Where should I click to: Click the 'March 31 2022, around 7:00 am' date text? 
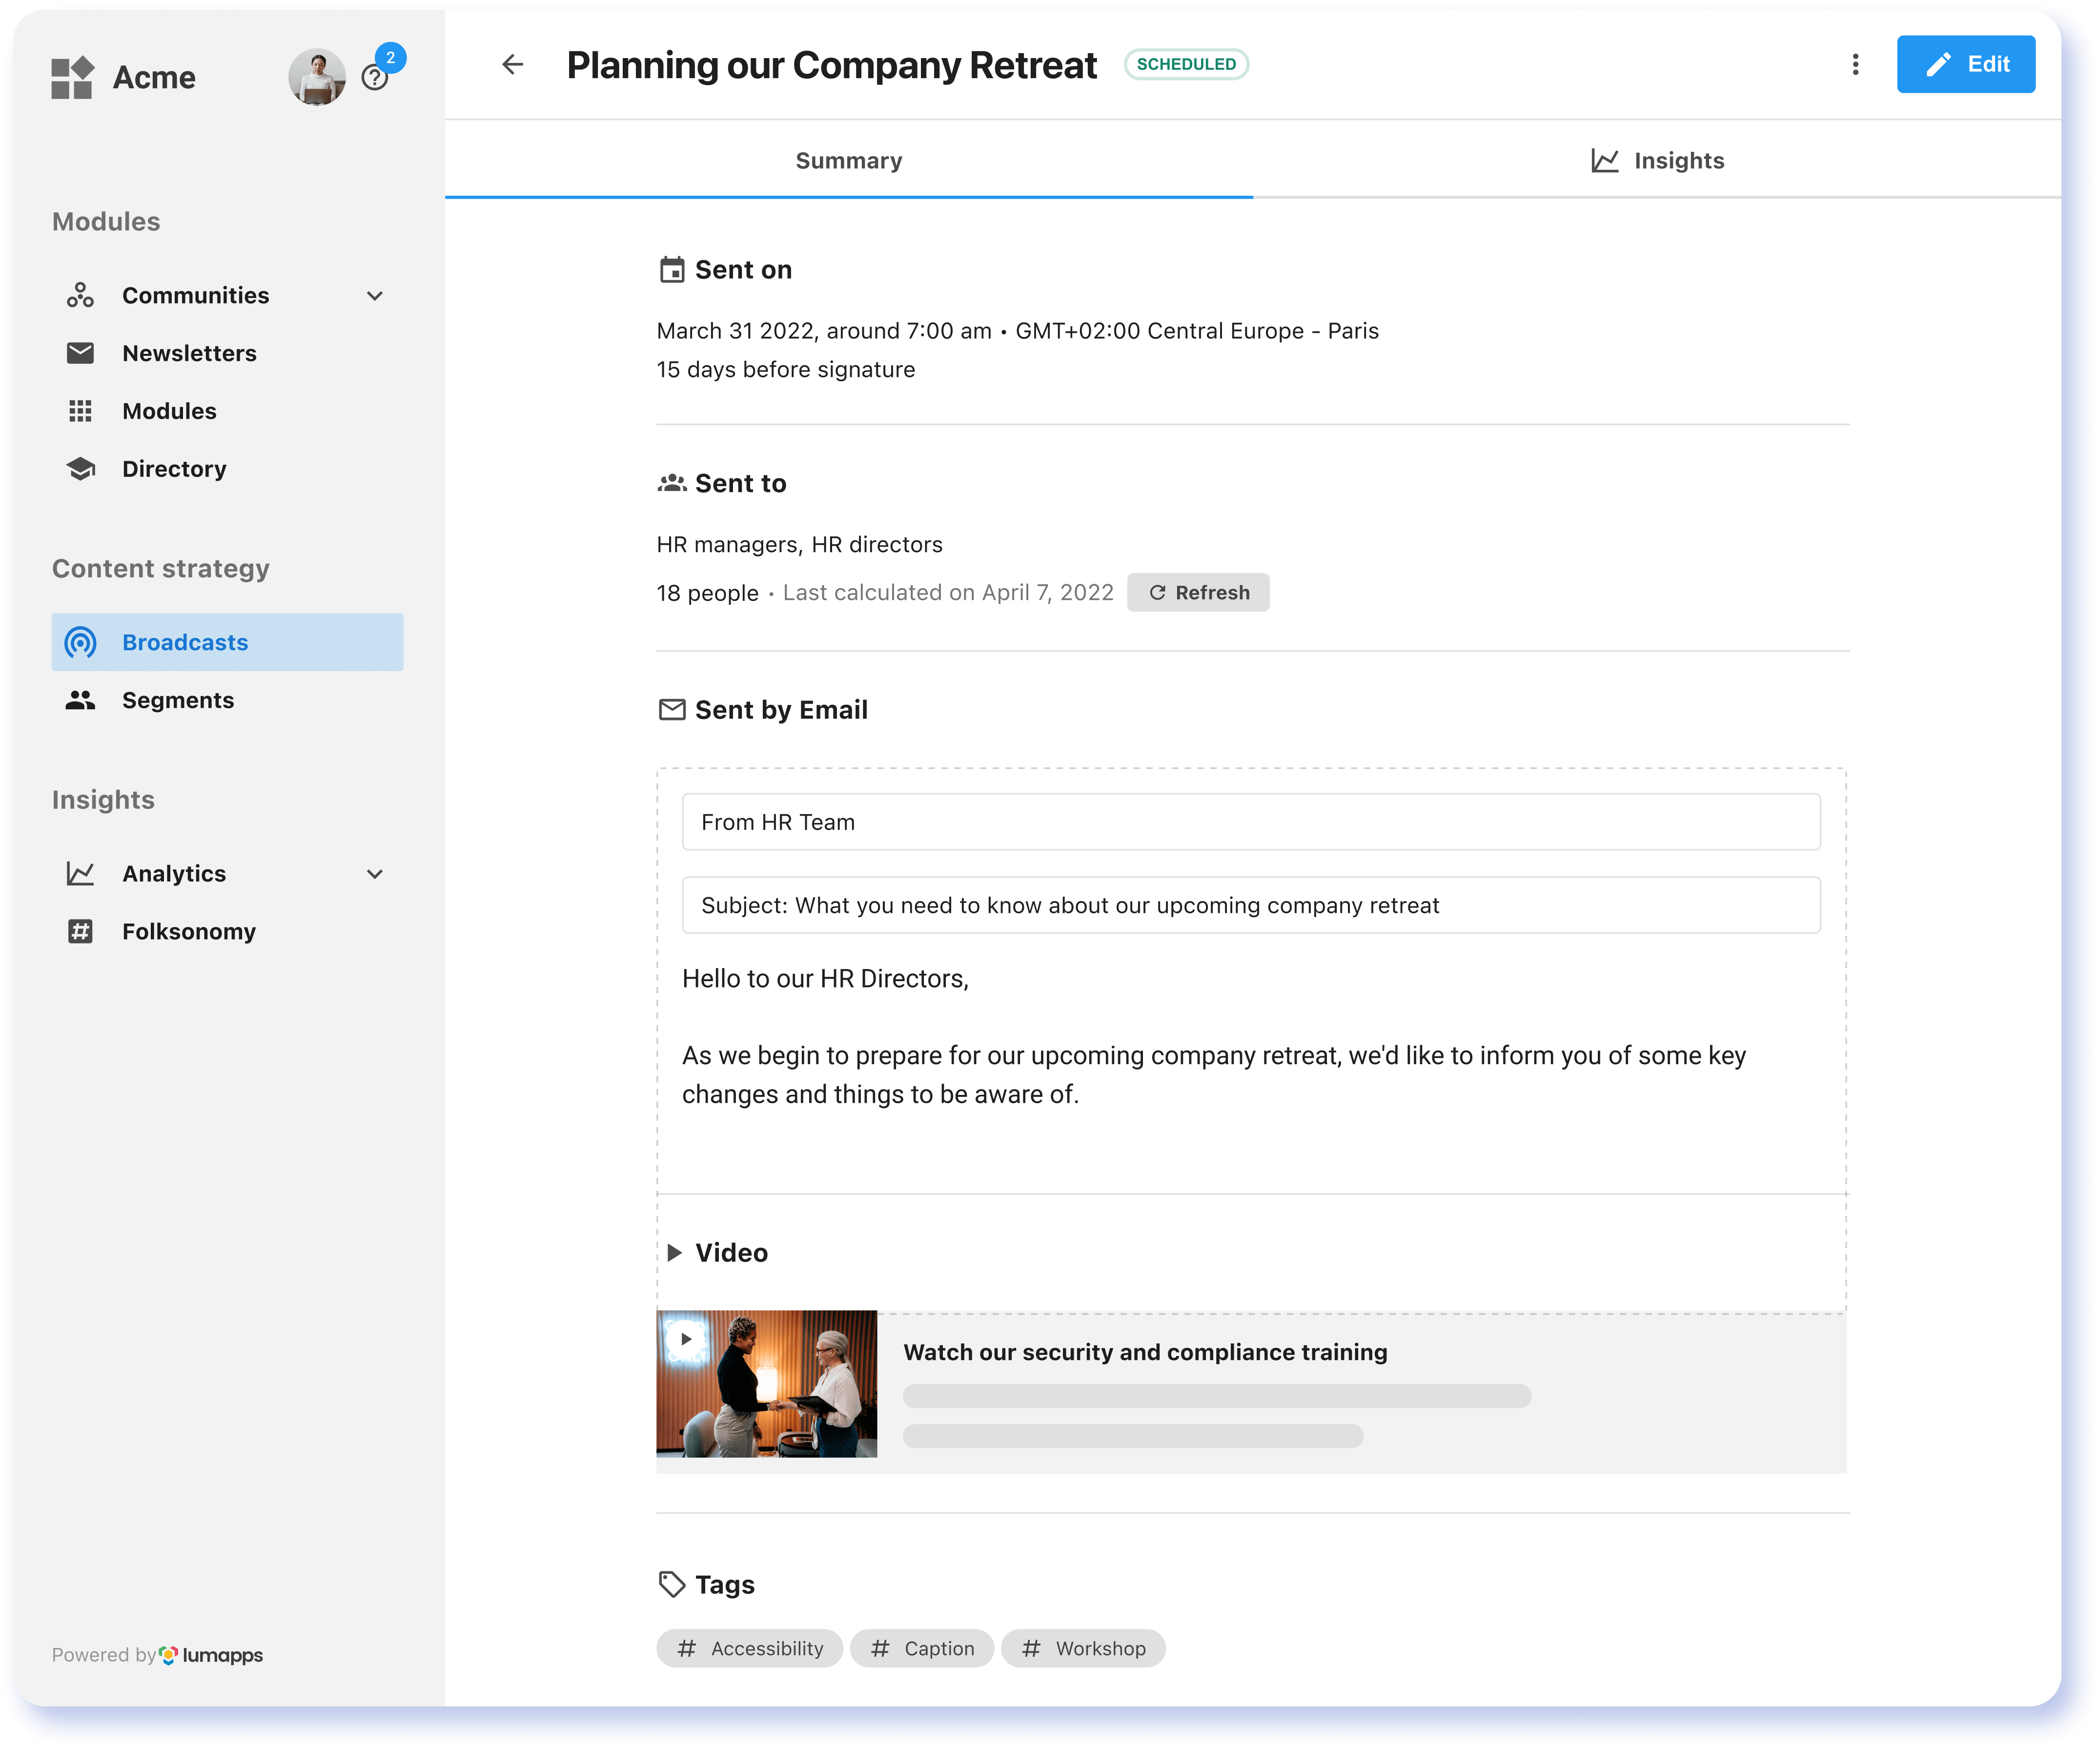pos(824,331)
